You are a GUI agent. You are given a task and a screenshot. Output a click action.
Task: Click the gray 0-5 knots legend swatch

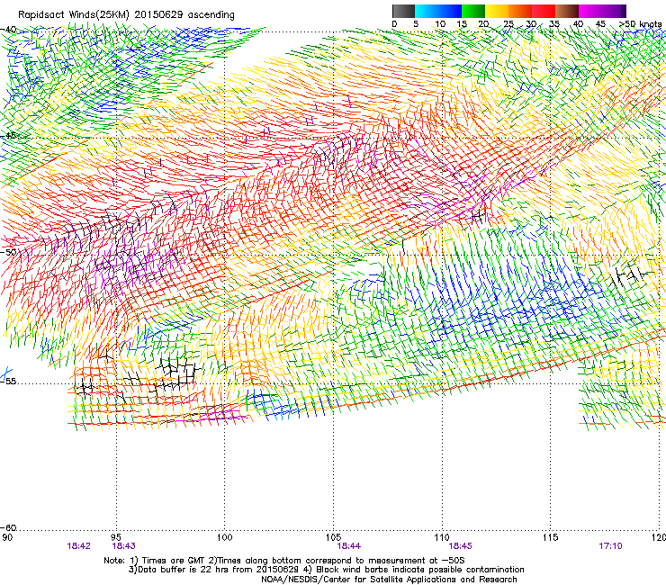403,11
